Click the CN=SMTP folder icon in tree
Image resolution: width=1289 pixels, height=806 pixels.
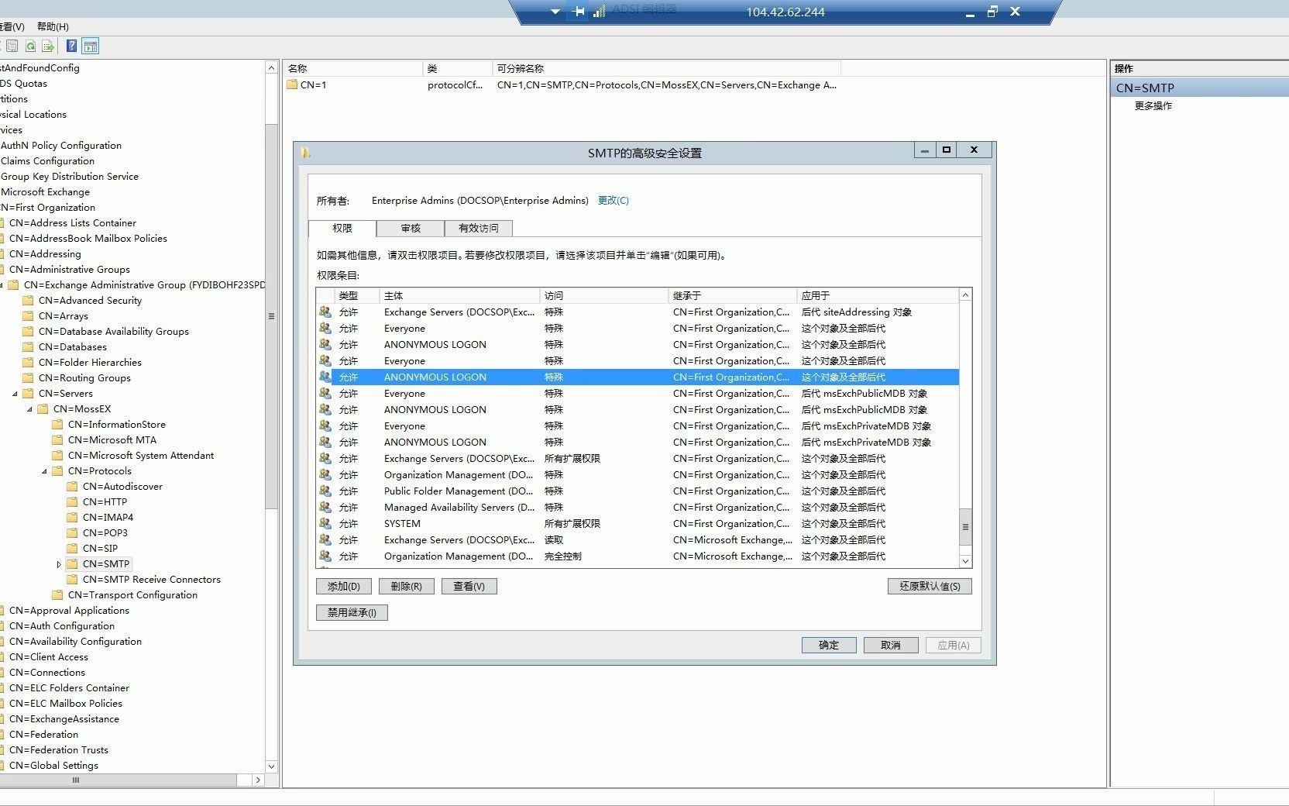click(x=72, y=563)
